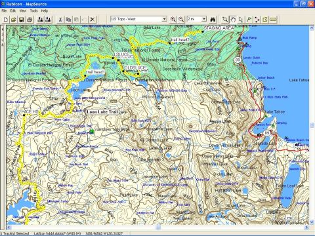
Task: Select the trail head1 waypoint label
Action: point(95,72)
